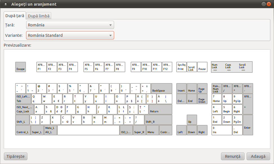Click the Control_L key in preview
Image resolution: width=274 pixels, height=164 pixels.
[23, 130]
